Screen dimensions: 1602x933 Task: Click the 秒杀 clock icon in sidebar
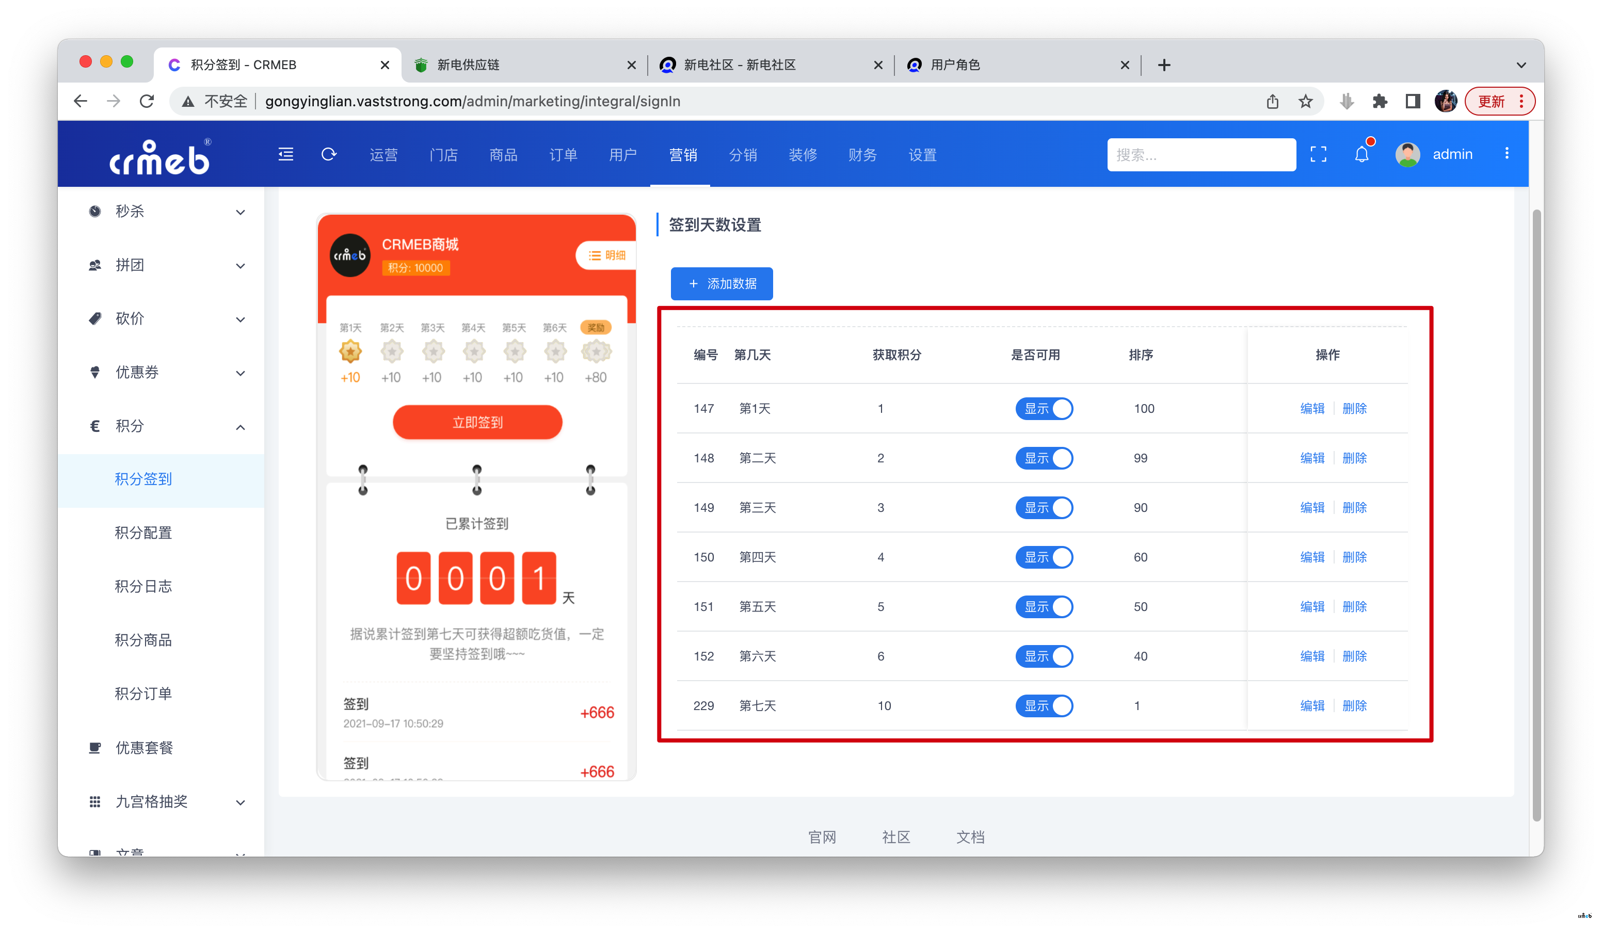pyautogui.click(x=95, y=212)
